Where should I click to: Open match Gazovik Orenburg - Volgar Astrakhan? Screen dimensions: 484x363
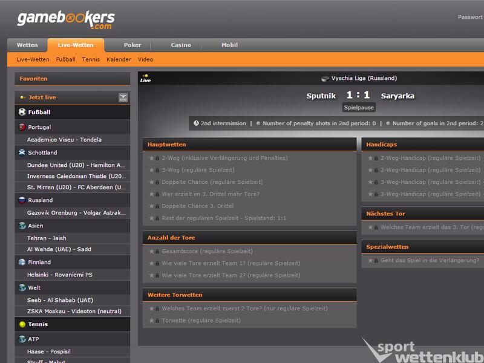tap(72, 213)
